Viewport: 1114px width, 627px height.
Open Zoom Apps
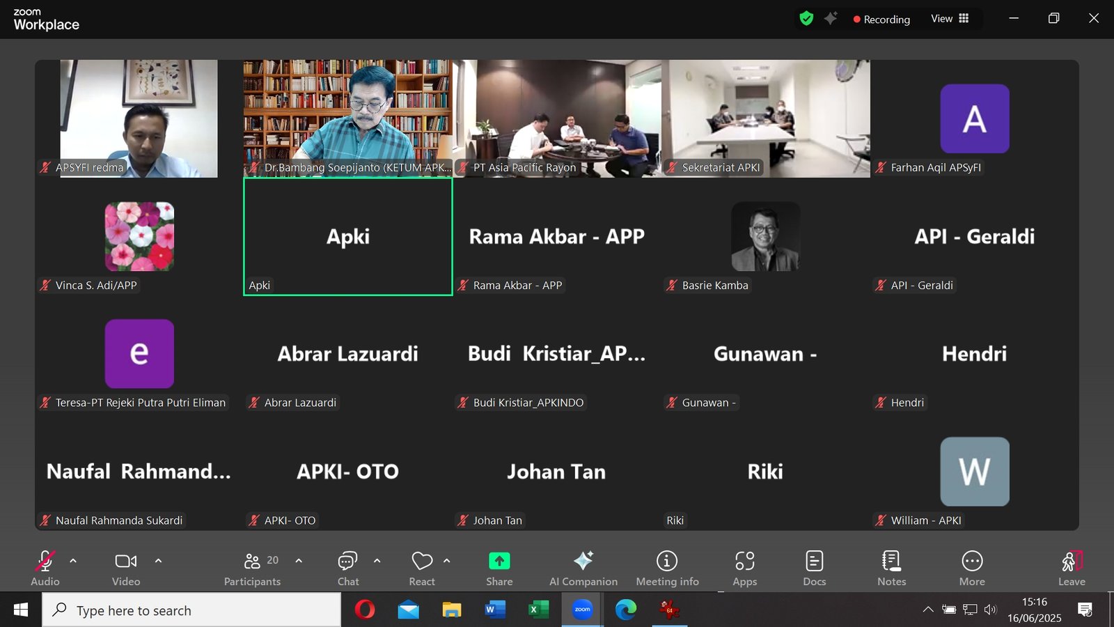coord(744,568)
